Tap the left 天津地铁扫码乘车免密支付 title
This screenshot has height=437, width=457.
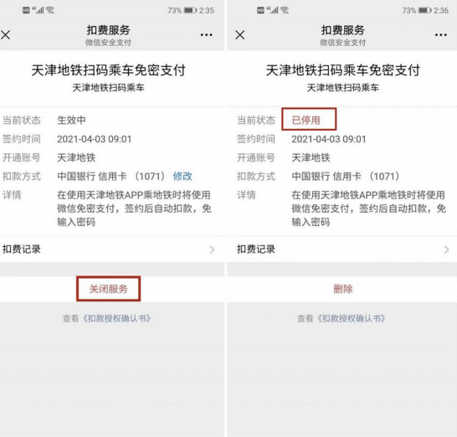tap(109, 70)
